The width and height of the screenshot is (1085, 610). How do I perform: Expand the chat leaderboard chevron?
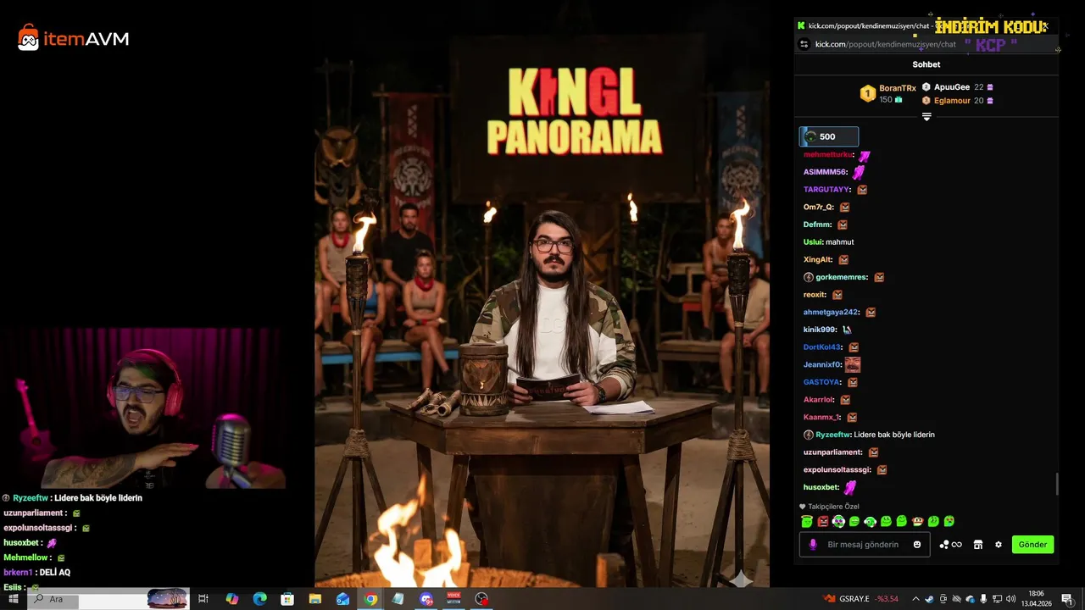click(x=926, y=117)
